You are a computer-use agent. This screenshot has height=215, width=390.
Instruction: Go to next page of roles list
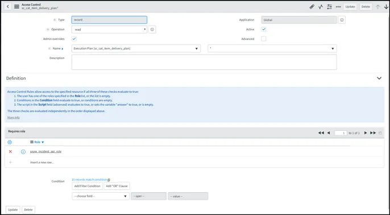click(x=366, y=133)
